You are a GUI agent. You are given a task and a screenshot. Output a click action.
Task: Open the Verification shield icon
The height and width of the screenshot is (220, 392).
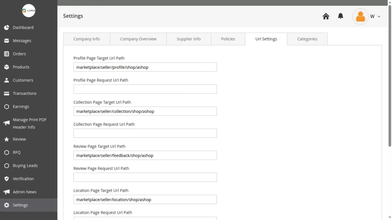coord(7,179)
